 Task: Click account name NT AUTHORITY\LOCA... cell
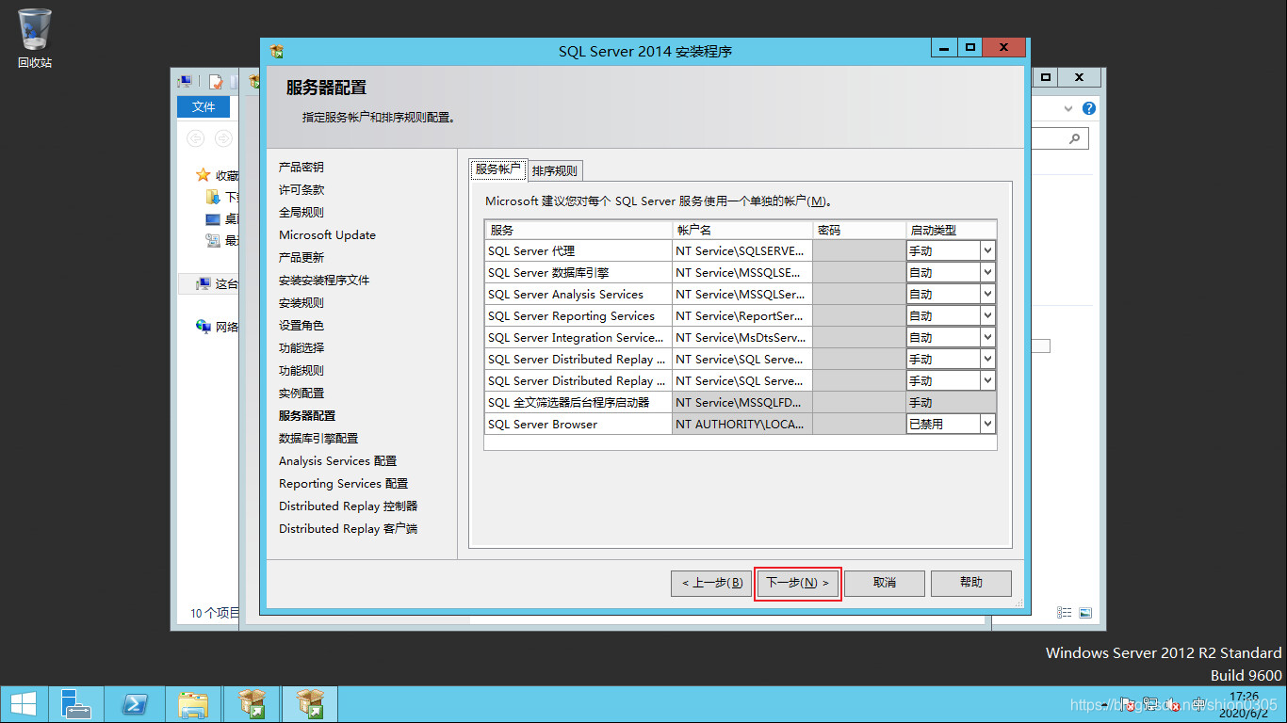[741, 424]
